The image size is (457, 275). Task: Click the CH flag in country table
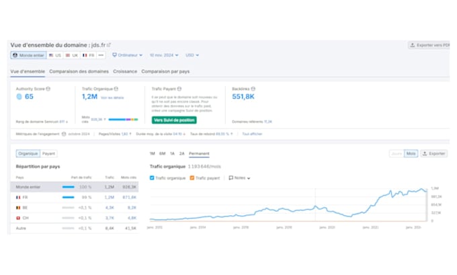pos(18,218)
